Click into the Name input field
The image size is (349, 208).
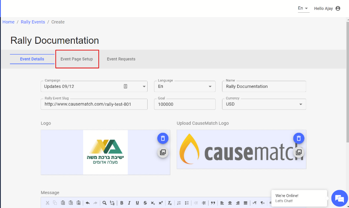(264, 87)
